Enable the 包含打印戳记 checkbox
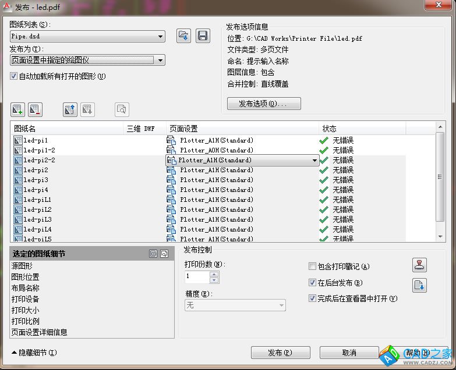 (313, 266)
